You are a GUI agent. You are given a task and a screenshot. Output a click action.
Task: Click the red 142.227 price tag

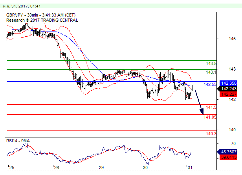[228, 94]
